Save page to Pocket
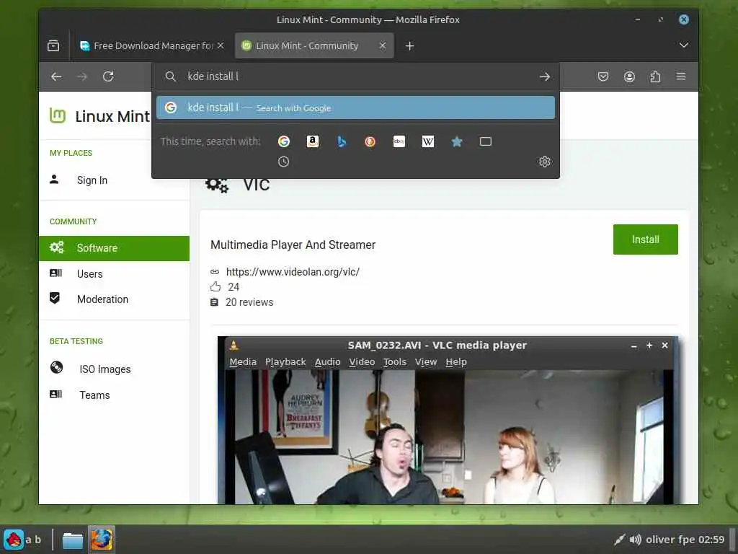Image resolution: width=738 pixels, height=554 pixels. 603,76
